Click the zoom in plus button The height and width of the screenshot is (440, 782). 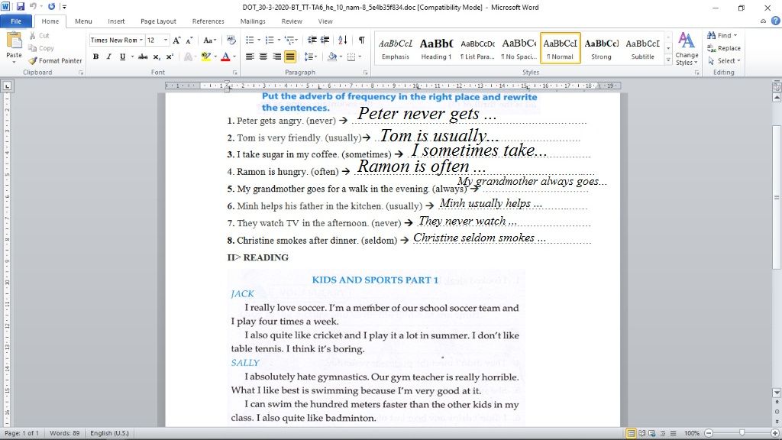click(775, 433)
